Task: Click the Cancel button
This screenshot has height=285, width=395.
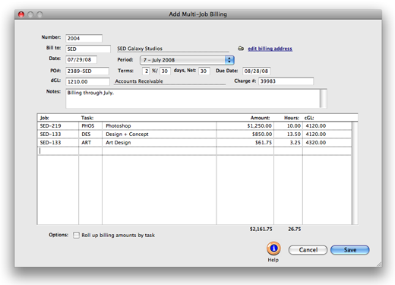Action: click(308, 250)
